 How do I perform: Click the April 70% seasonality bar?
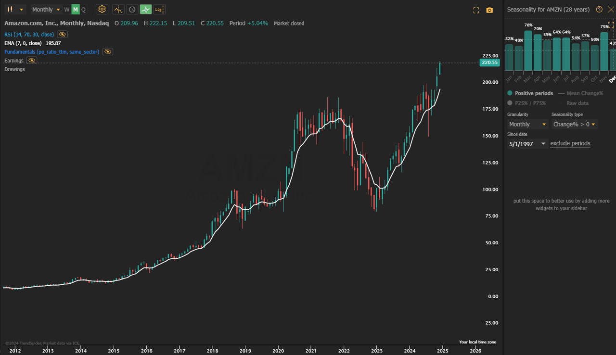point(538,52)
